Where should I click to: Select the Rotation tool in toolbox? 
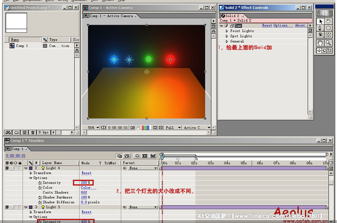(x=328, y=22)
